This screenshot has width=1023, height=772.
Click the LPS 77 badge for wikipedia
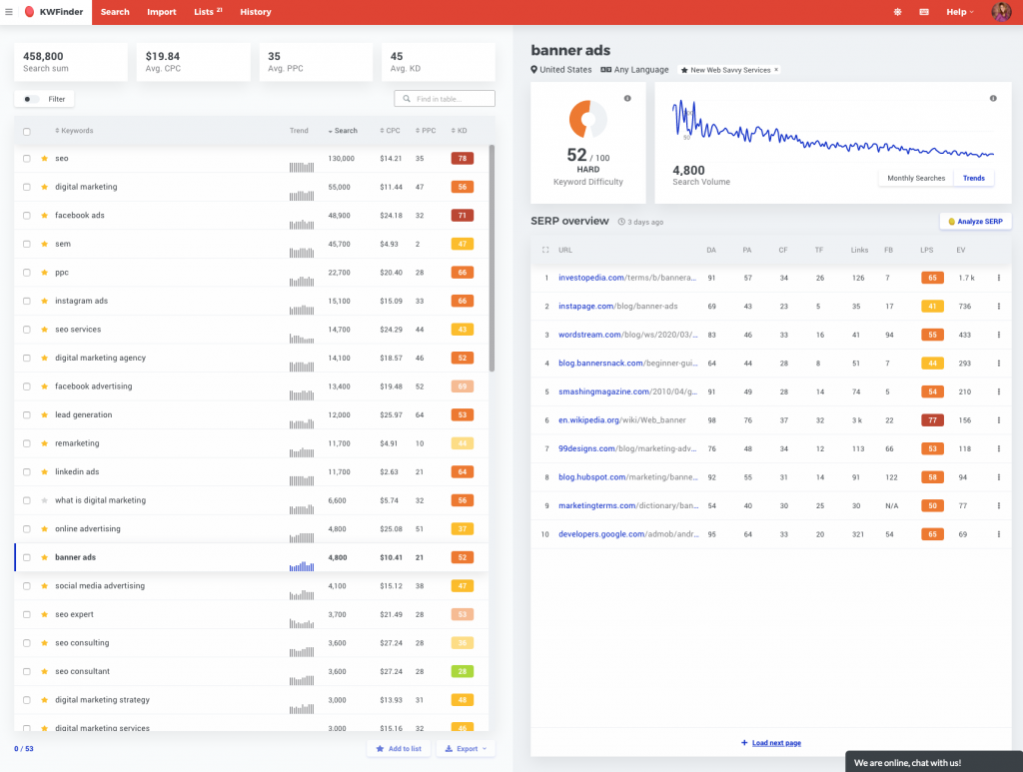(932, 420)
